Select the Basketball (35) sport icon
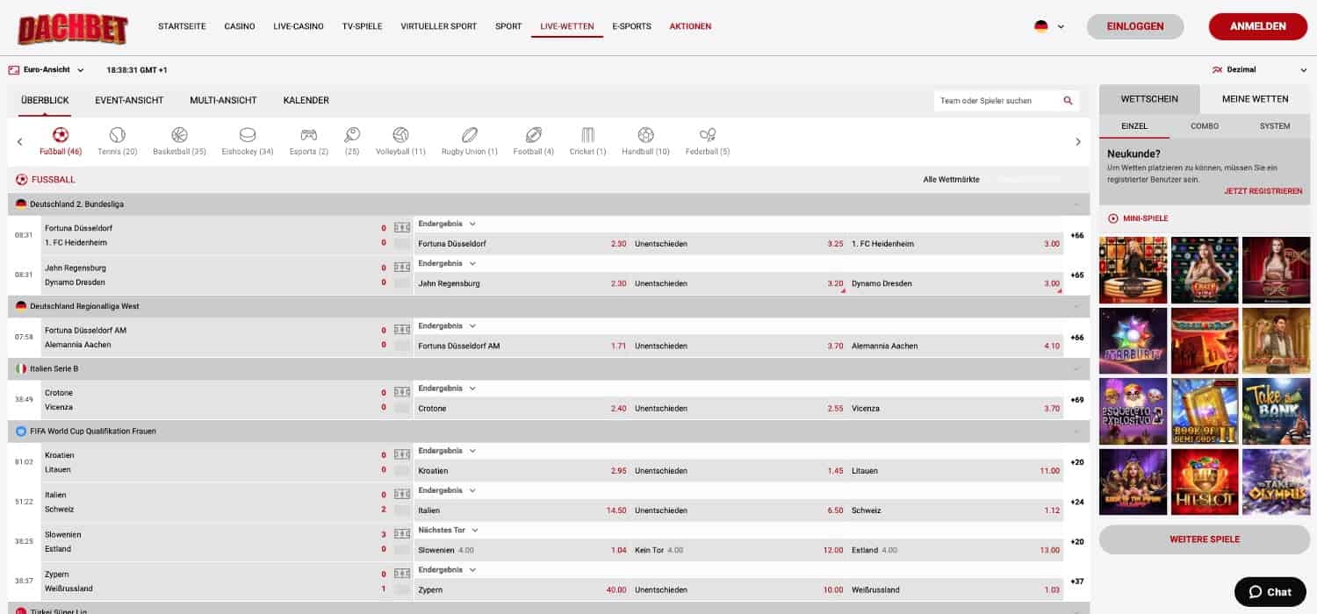This screenshot has width=1317, height=614. click(x=179, y=135)
